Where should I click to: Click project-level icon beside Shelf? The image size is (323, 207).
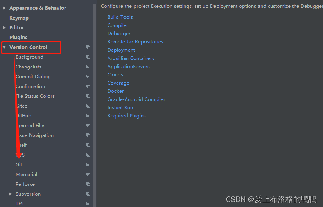point(88,145)
